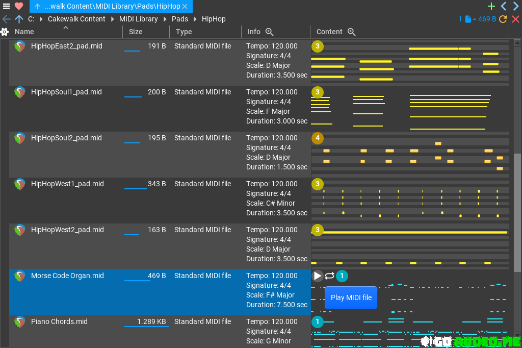Select HipHopWest1_pad.mid file
The height and width of the screenshot is (348, 522).
tap(67, 184)
